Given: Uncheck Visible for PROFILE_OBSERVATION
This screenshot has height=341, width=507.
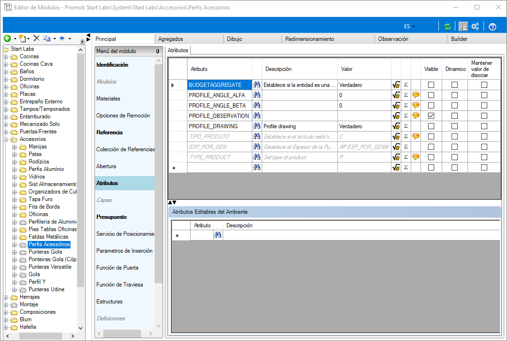Looking at the screenshot, I should click(x=431, y=116).
